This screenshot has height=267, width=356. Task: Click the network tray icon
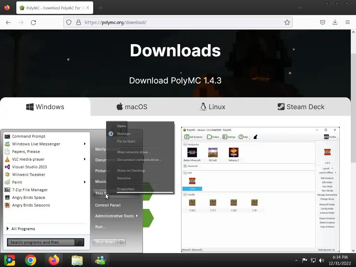pyautogui.click(x=313, y=260)
